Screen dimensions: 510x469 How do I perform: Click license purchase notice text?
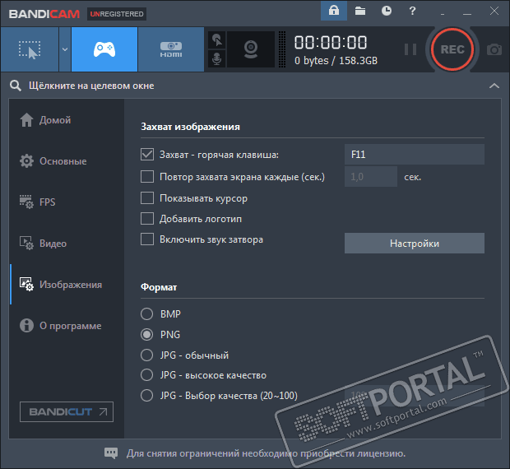click(266, 453)
